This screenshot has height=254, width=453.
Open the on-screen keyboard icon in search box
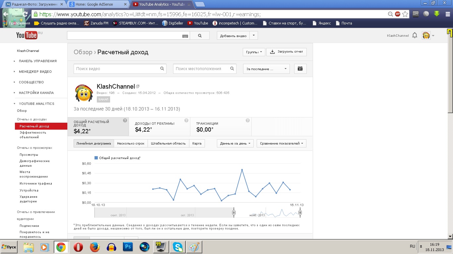[185, 36]
